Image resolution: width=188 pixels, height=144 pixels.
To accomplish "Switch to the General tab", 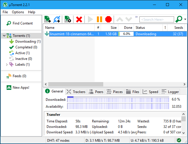I will click(x=54, y=91).
